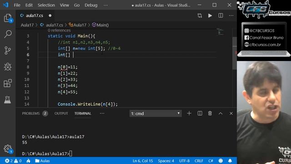Close the terminal panel
Screen dimensions: 291x164
pos(231,113)
